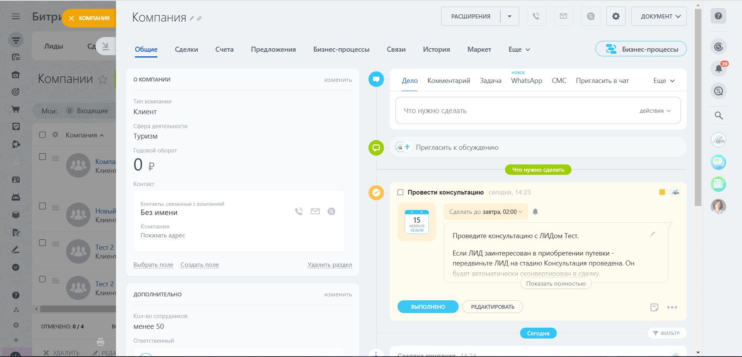Viewport: 742px width, 357px height.
Task: Click the reminder bell next to deadline
Action: click(x=535, y=211)
